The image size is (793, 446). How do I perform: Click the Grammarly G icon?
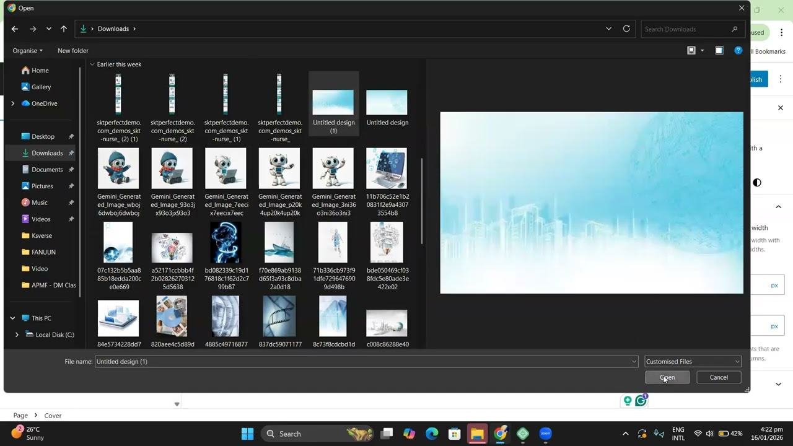pos(641,401)
